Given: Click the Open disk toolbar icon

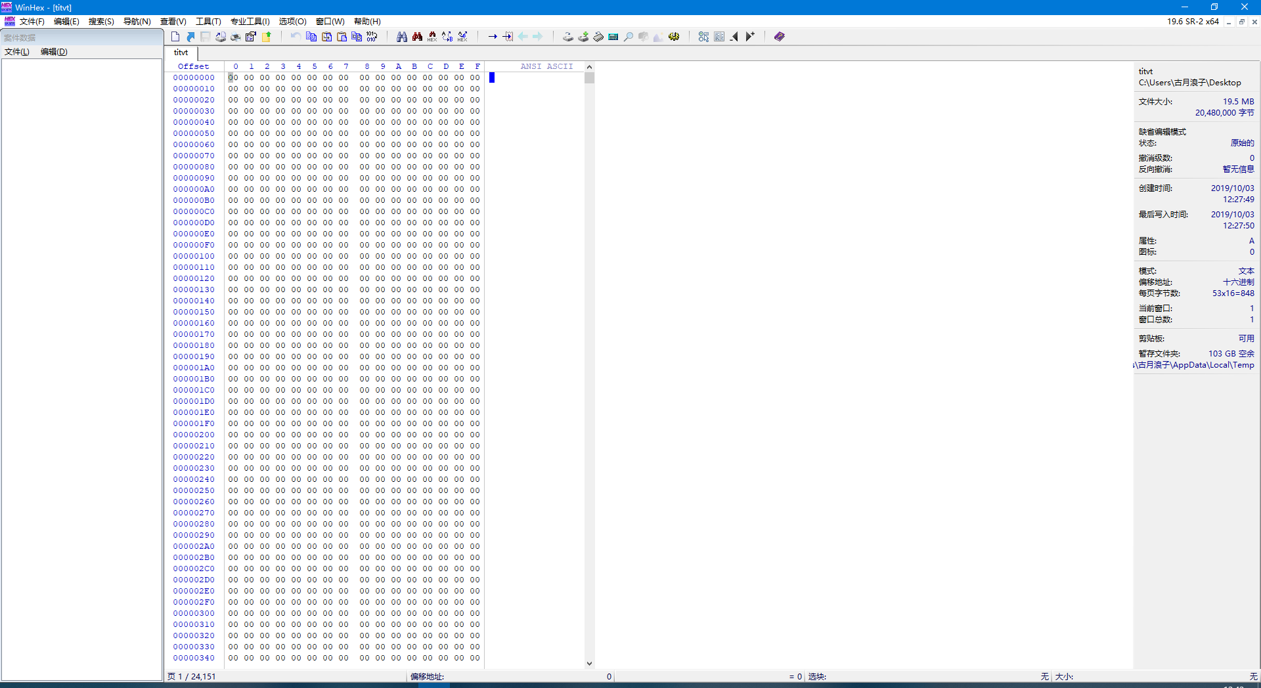Looking at the screenshot, I should coord(568,37).
